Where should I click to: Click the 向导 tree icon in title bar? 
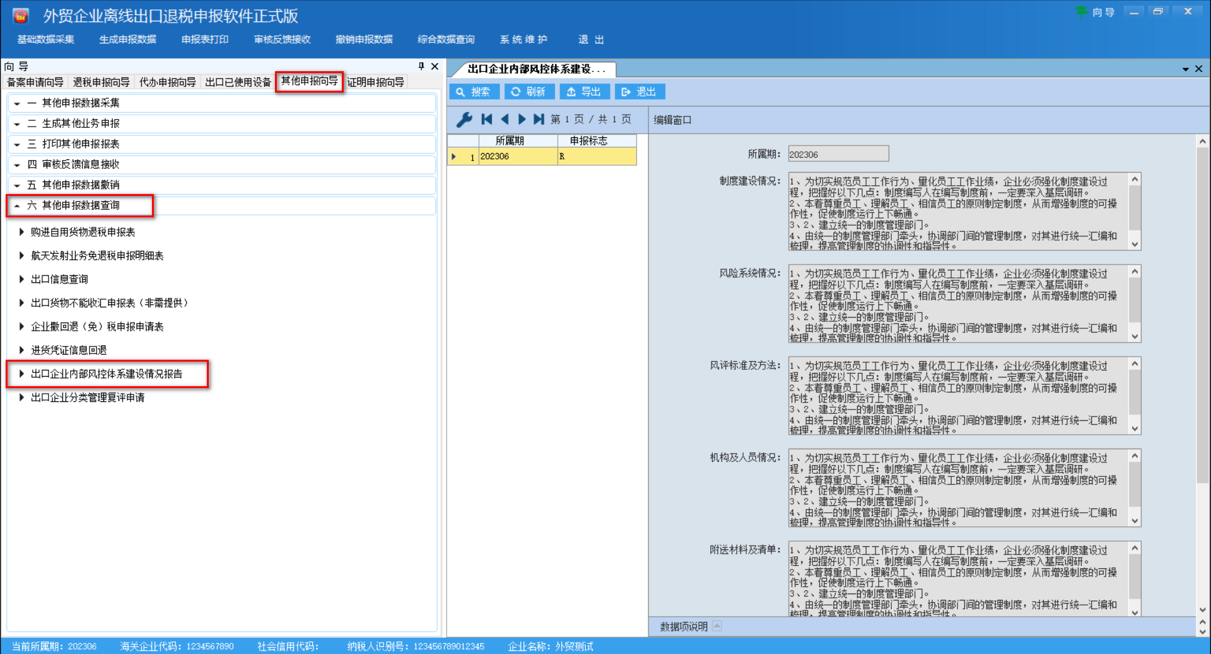click(1081, 12)
